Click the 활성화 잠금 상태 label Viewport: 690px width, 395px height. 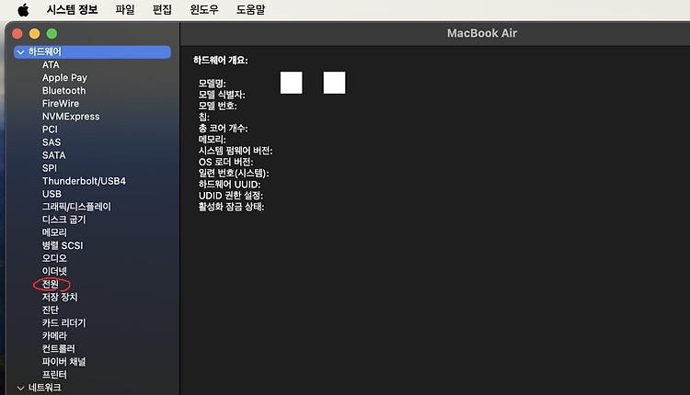click(232, 207)
